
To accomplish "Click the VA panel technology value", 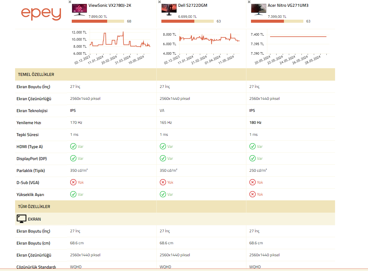I will (x=162, y=111).
